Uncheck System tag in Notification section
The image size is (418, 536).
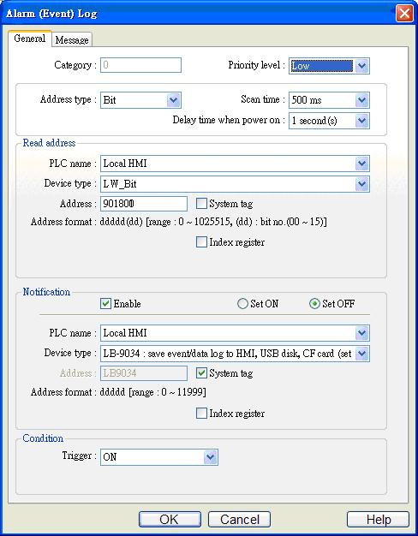click(201, 373)
